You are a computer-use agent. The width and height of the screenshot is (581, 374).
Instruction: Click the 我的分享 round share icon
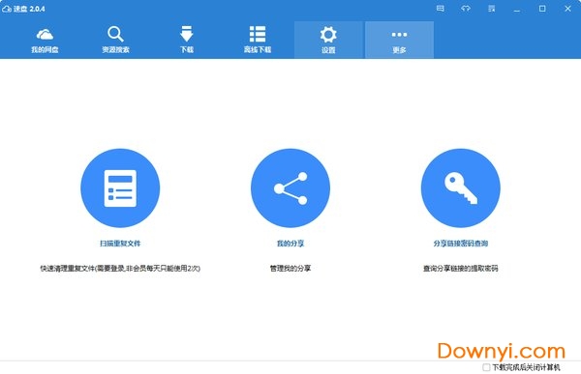click(290, 187)
